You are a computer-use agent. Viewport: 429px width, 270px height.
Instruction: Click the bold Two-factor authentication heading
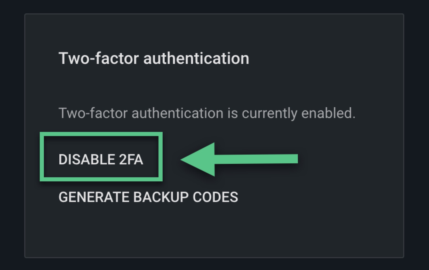coord(154,58)
